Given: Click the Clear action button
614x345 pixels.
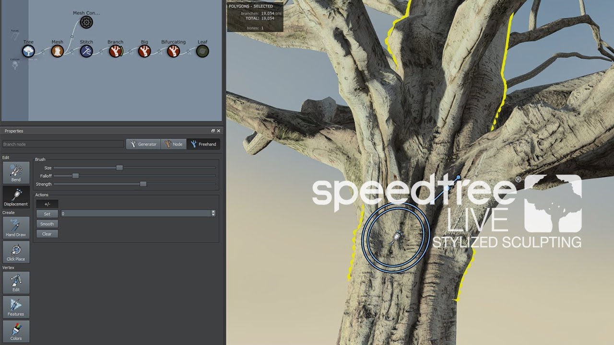Looking at the screenshot, I should pyautogui.click(x=47, y=234).
